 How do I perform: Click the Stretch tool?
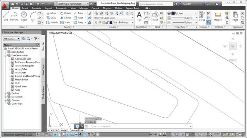click(52, 22)
